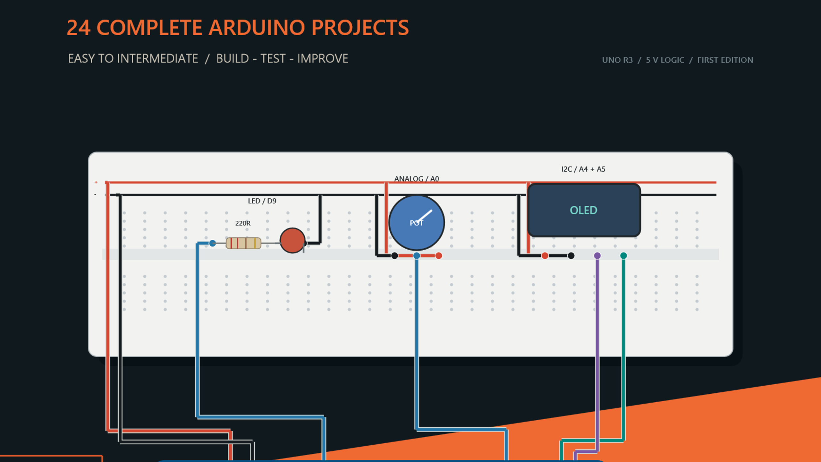Click the purple OLED pin dot
This screenshot has height=462, width=821.
pos(597,256)
